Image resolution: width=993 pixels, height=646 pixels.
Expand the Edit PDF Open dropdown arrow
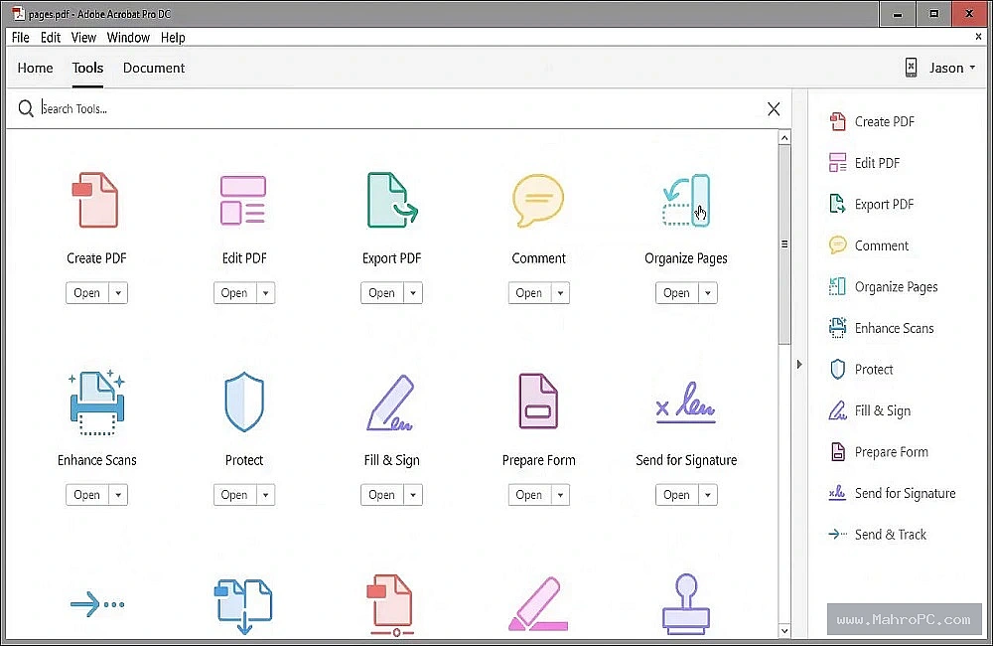pos(265,293)
